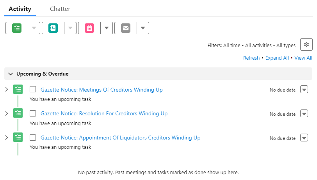Viewport: 317px width, 180px height.
Task: Click the teal Log a Call icon
Action: pyautogui.click(x=53, y=28)
